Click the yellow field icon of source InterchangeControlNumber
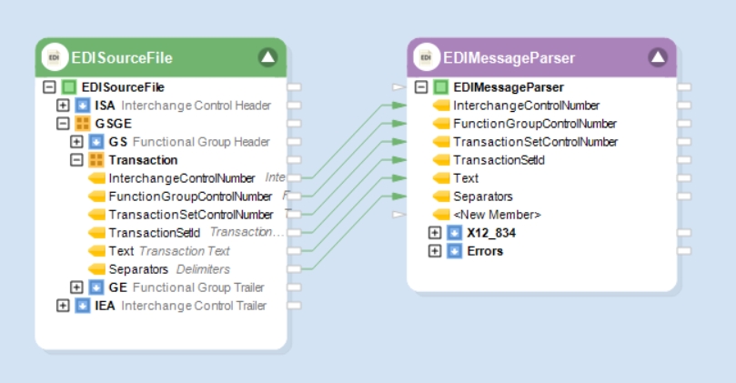 [96, 178]
